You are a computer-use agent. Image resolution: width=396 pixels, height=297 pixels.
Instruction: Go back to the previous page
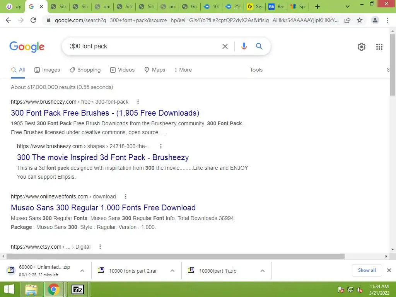pos(9,20)
